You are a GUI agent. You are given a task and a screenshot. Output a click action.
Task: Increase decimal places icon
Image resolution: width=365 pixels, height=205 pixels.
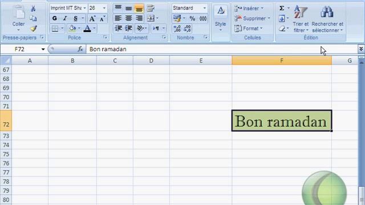coord(177,28)
